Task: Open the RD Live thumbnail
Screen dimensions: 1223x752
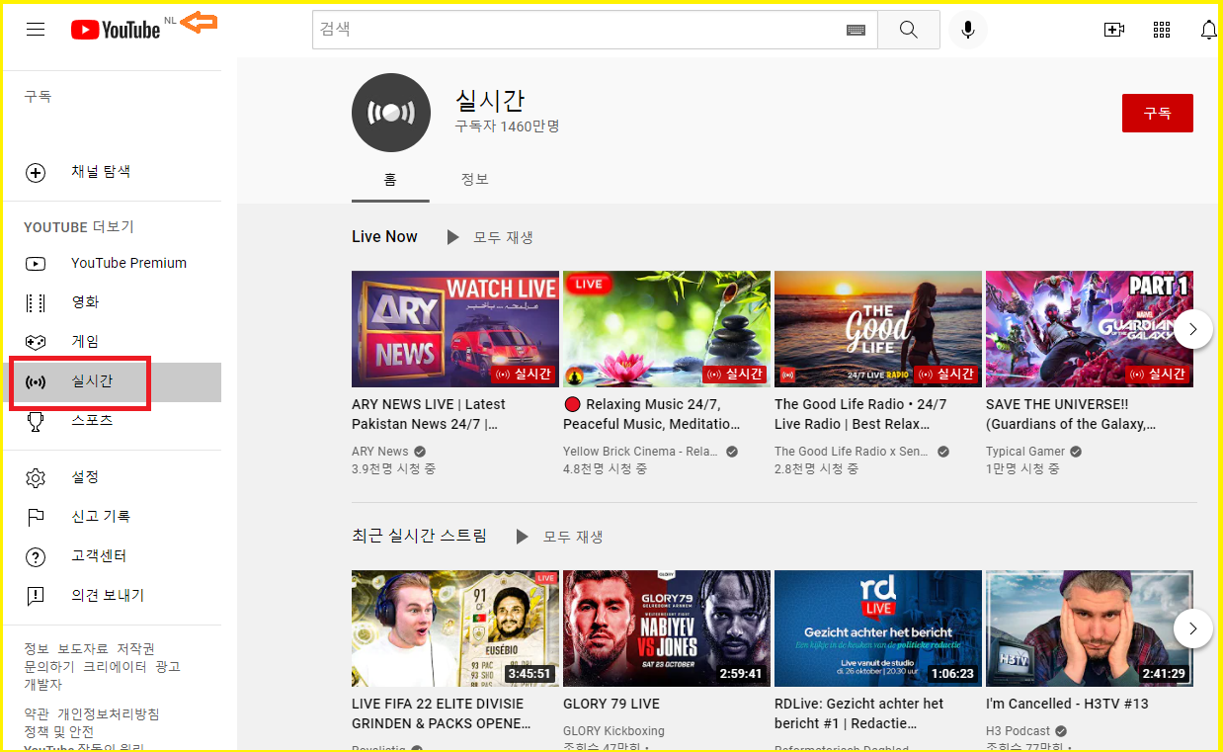Action: [878, 628]
